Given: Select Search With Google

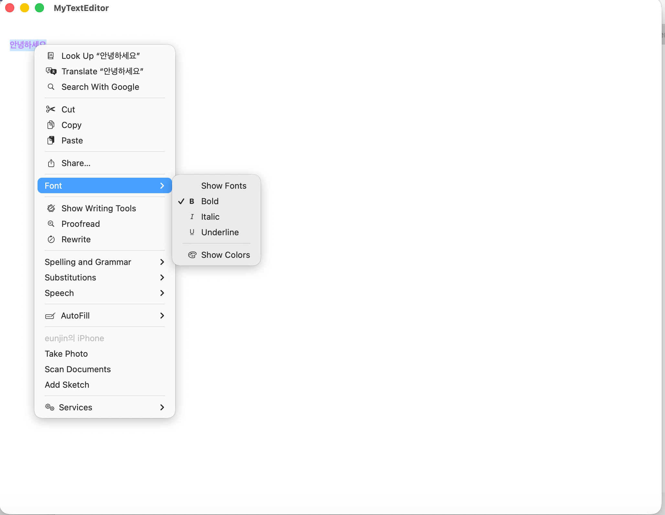Looking at the screenshot, I should point(100,87).
